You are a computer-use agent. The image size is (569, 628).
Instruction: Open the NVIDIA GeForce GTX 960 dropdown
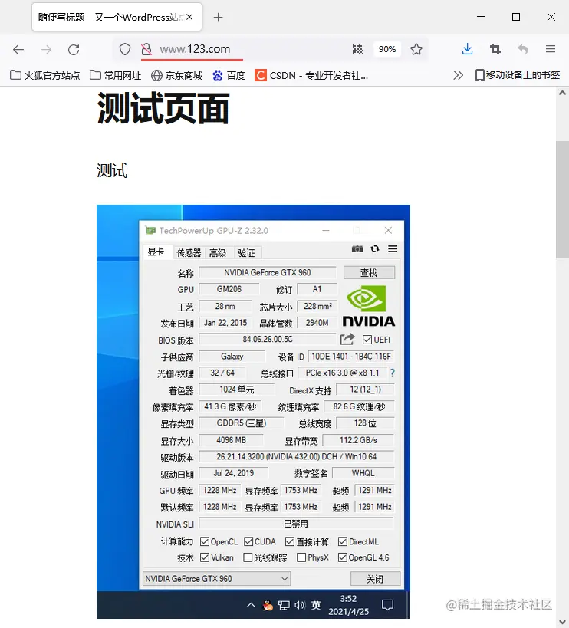(x=216, y=579)
